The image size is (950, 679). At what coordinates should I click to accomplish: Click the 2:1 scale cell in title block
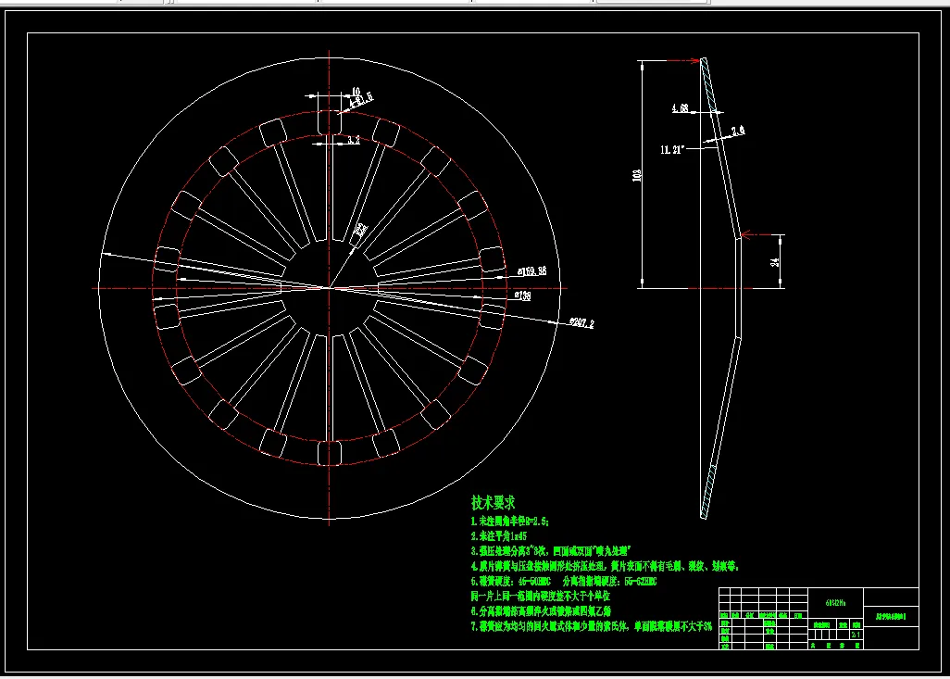click(x=856, y=635)
